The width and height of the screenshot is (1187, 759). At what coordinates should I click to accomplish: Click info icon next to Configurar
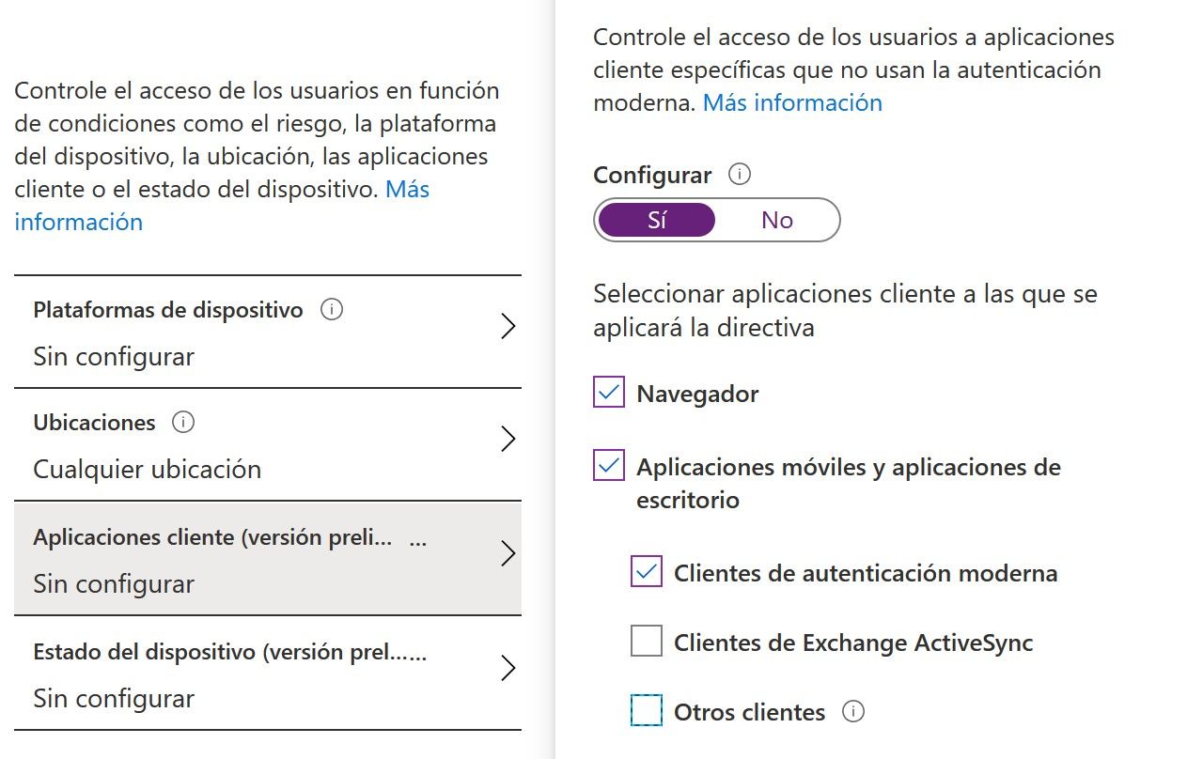(x=740, y=175)
